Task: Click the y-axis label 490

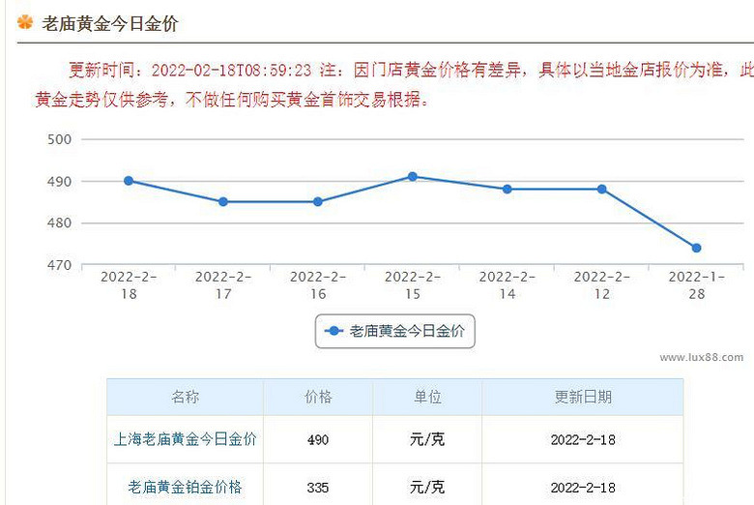Action: [x=59, y=182]
